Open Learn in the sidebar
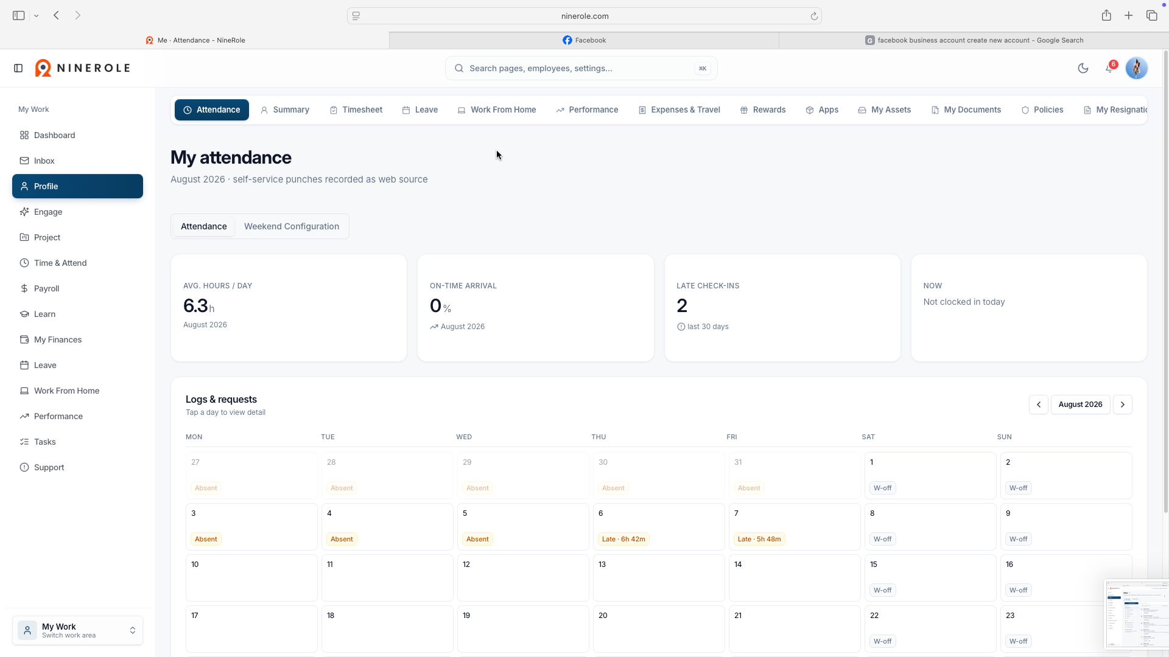The width and height of the screenshot is (1169, 657). pos(77,314)
